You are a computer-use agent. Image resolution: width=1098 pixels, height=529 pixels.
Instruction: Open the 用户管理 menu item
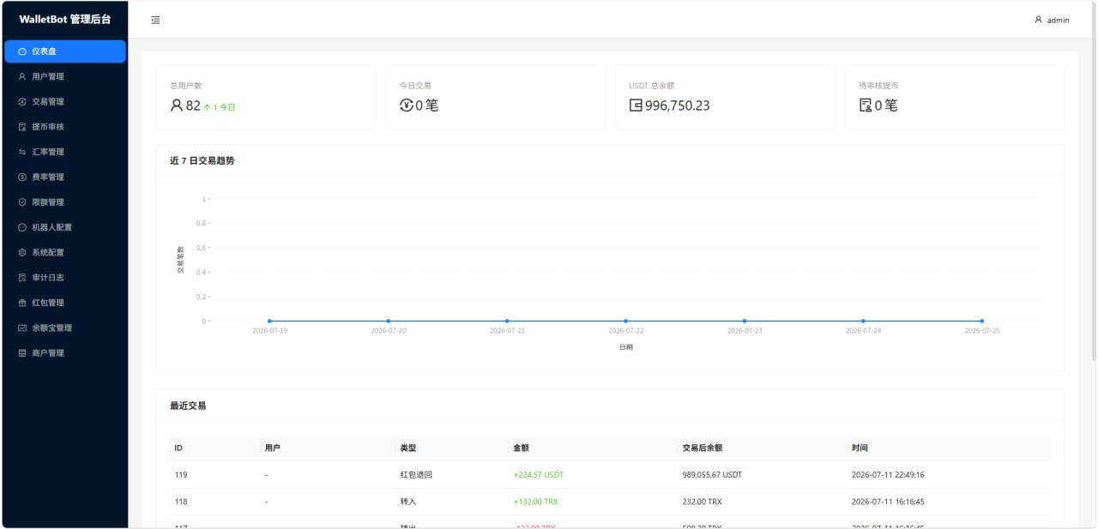click(x=65, y=76)
